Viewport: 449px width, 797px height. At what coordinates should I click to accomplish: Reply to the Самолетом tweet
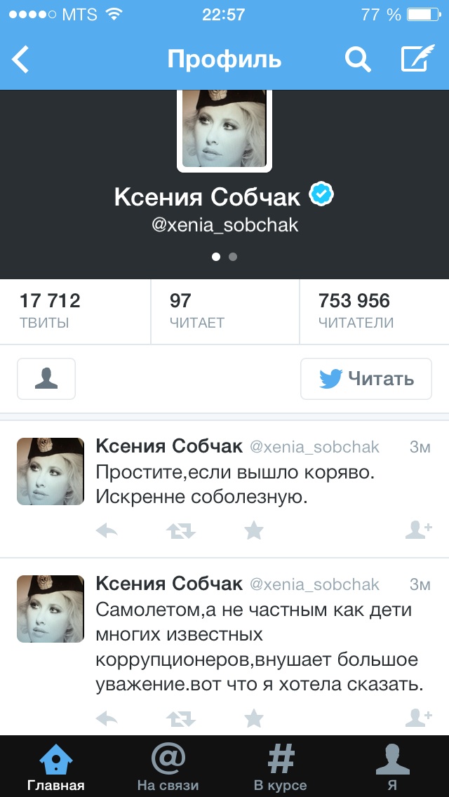pos(107,718)
